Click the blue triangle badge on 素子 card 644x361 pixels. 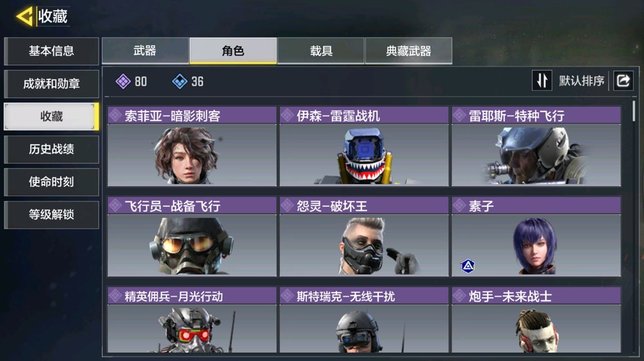tap(468, 266)
